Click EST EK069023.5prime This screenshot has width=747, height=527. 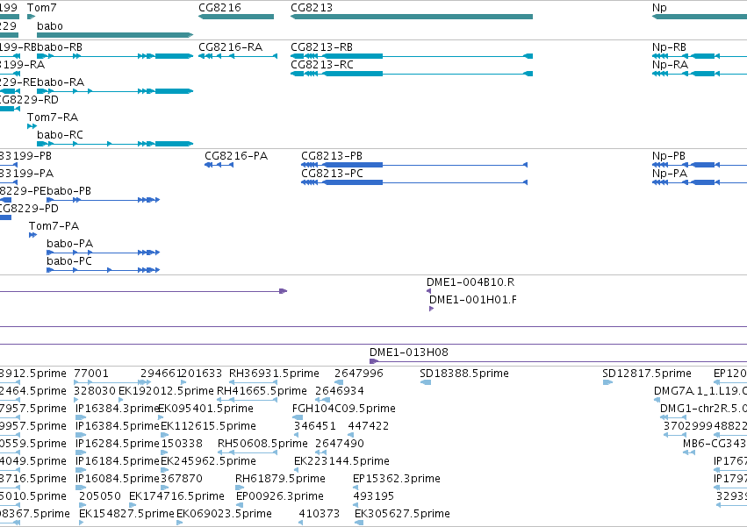180,523
